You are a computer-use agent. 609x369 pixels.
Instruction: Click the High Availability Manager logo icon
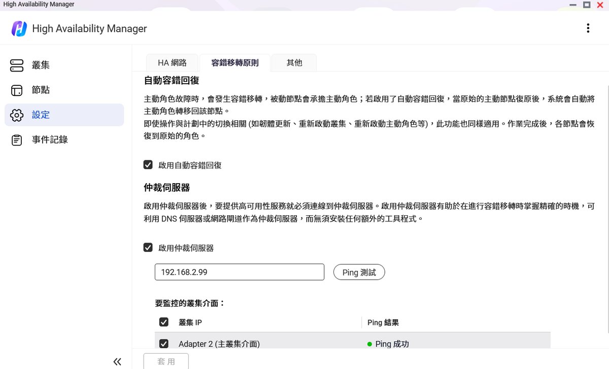19,29
